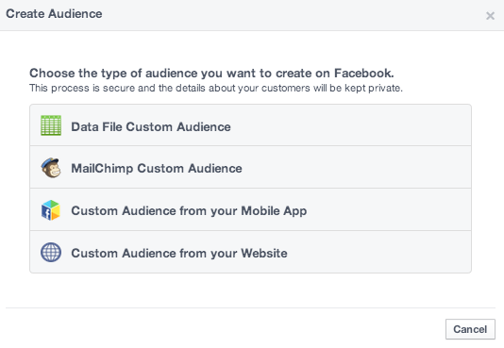Click empty space right of Data File row

click(350, 125)
